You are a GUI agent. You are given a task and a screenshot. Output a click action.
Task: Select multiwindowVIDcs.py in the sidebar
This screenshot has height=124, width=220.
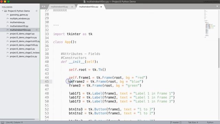(x=20, y=30)
